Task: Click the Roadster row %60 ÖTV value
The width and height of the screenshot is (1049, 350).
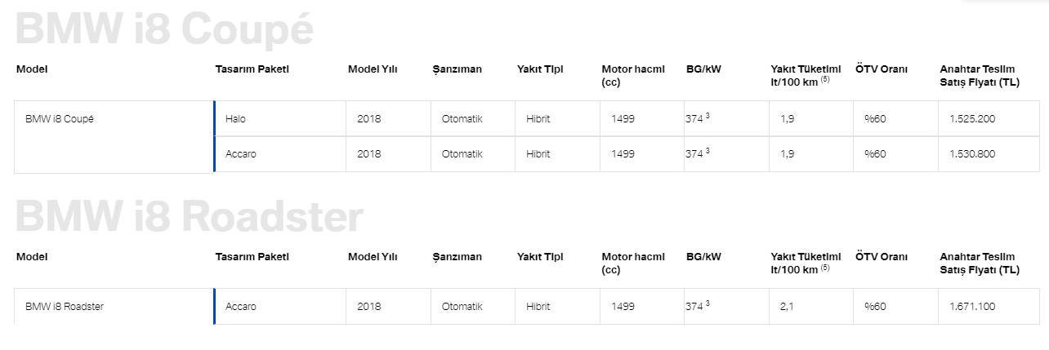Action: tap(875, 307)
